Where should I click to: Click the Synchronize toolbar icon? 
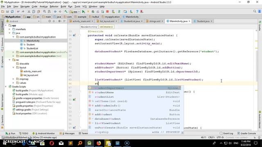(12, 11)
